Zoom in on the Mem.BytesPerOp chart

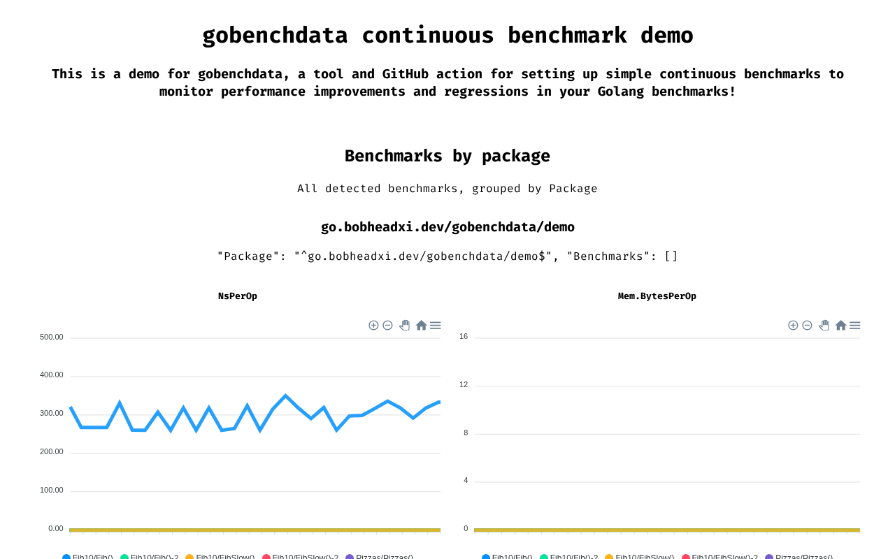(x=793, y=326)
